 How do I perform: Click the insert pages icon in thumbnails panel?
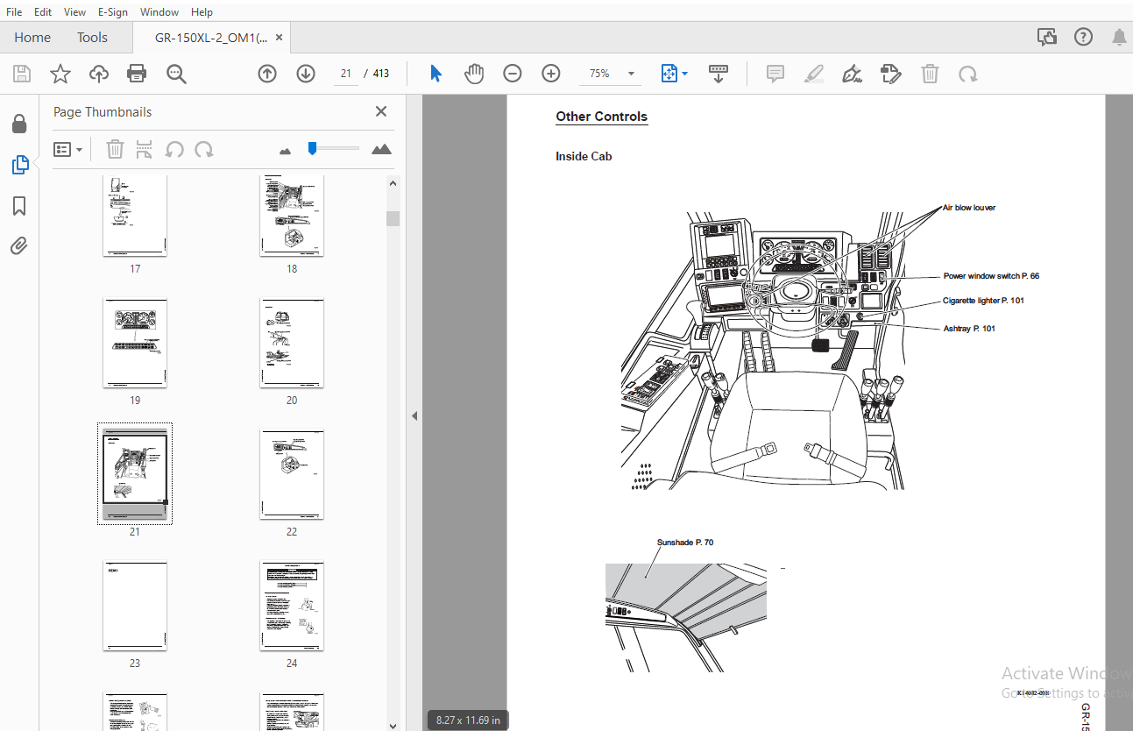[x=145, y=149]
